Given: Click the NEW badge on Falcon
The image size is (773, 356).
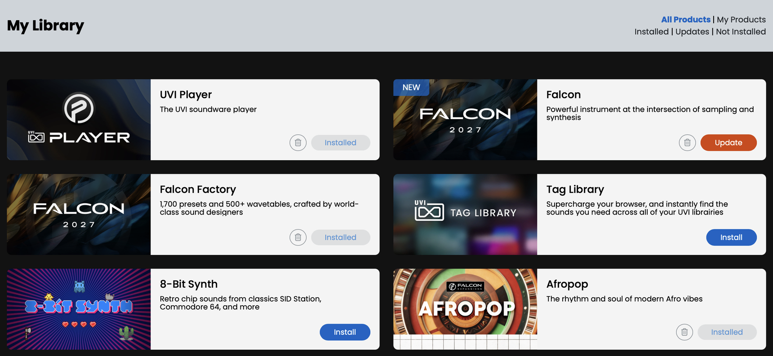Looking at the screenshot, I should (411, 88).
